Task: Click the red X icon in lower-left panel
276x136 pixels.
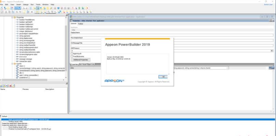Action: (11, 86)
